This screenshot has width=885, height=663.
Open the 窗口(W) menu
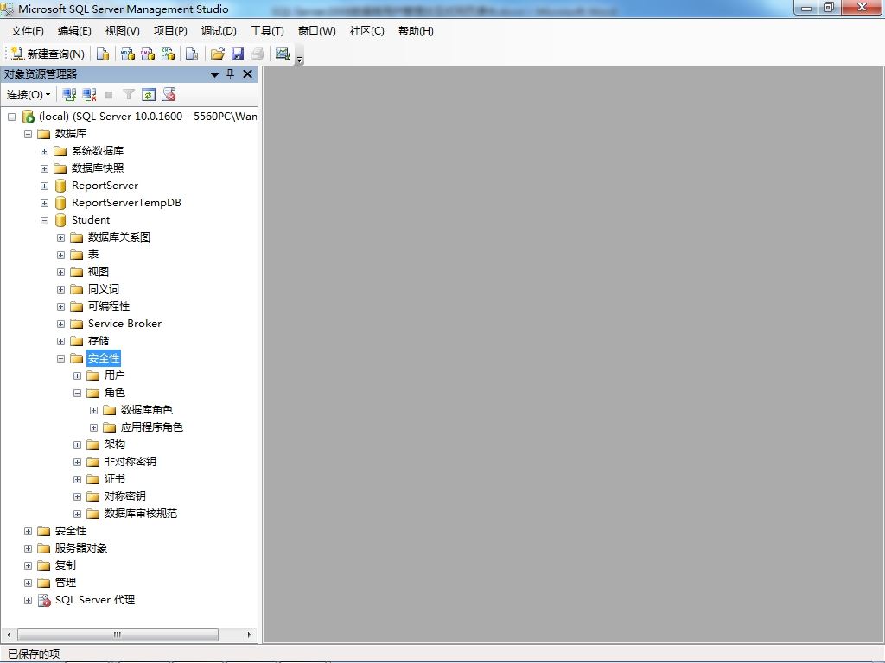point(316,31)
